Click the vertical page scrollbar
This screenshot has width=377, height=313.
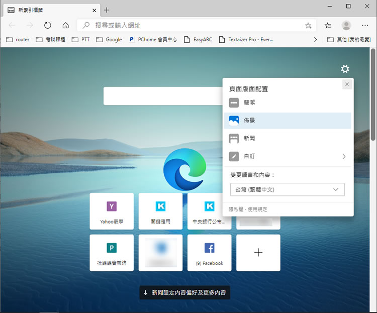coord(373,94)
